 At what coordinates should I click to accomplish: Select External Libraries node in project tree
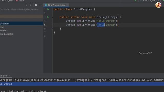3,31
